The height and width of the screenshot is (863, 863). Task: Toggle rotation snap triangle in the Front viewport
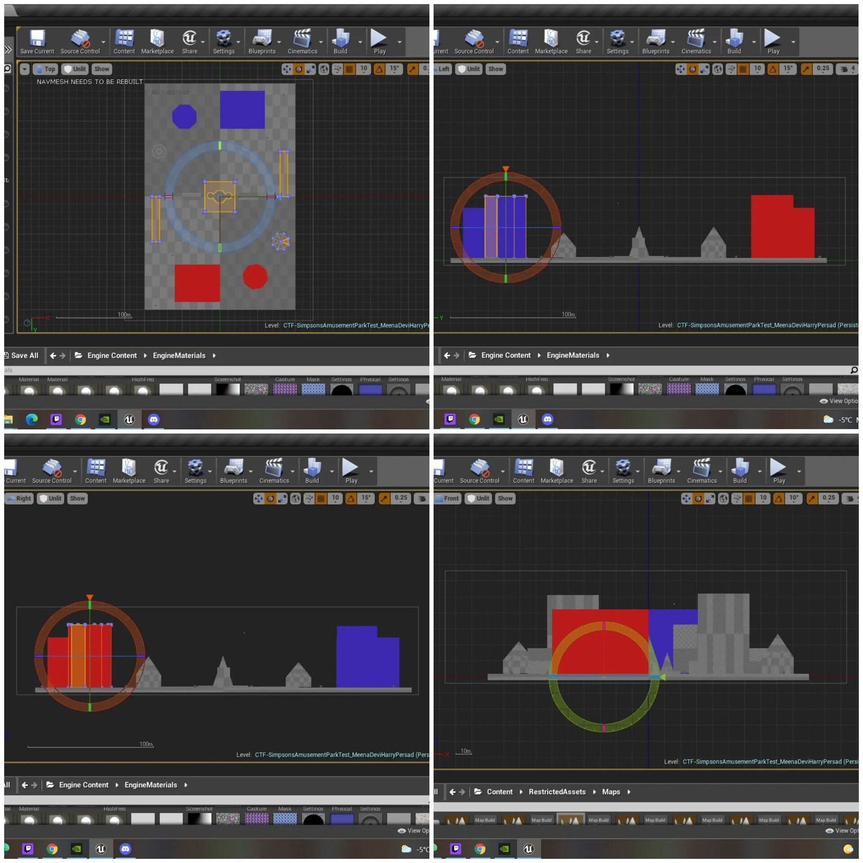click(x=778, y=498)
